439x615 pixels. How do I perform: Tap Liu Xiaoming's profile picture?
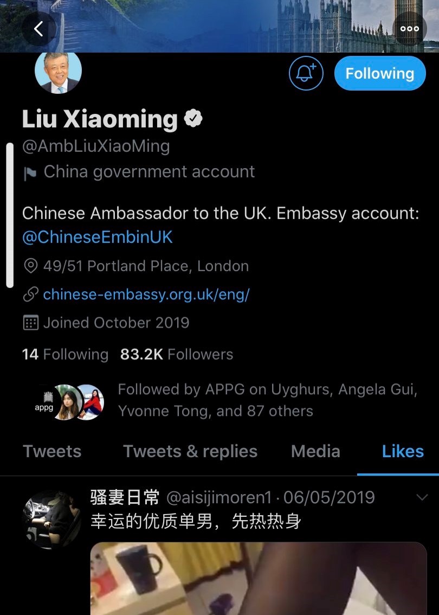58,72
